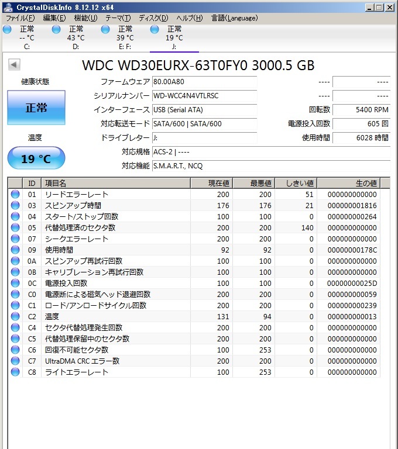Select threshold value 140

(307, 228)
